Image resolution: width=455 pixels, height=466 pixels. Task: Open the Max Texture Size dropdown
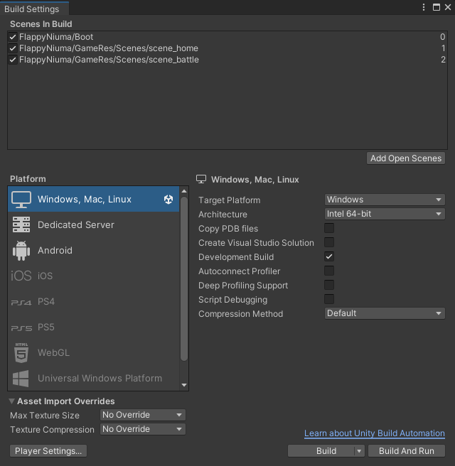(143, 415)
